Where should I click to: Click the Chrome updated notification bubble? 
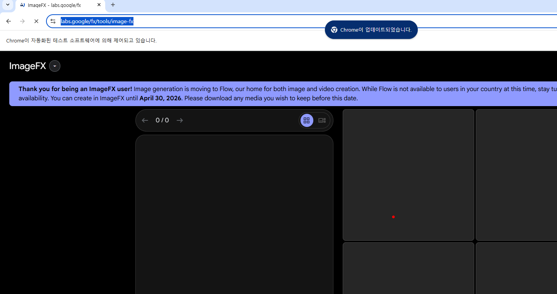pyautogui.click(x=371, y=30)
